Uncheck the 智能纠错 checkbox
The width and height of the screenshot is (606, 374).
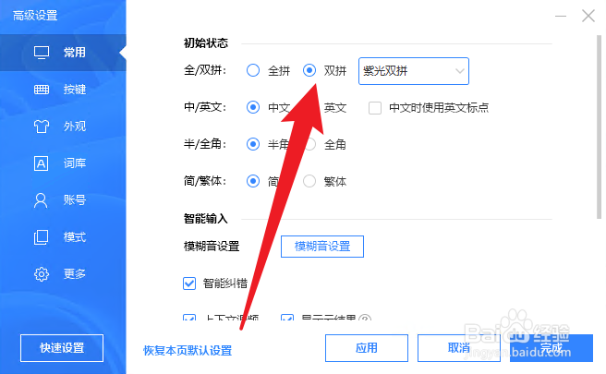click(189, 284)
